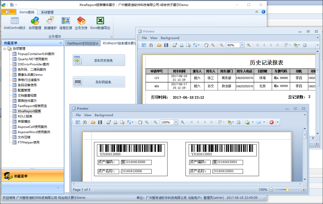Click zoom in plus button in barcode status bar
Image resolution: width=323 pixels, height=204 pixels.
303,190
